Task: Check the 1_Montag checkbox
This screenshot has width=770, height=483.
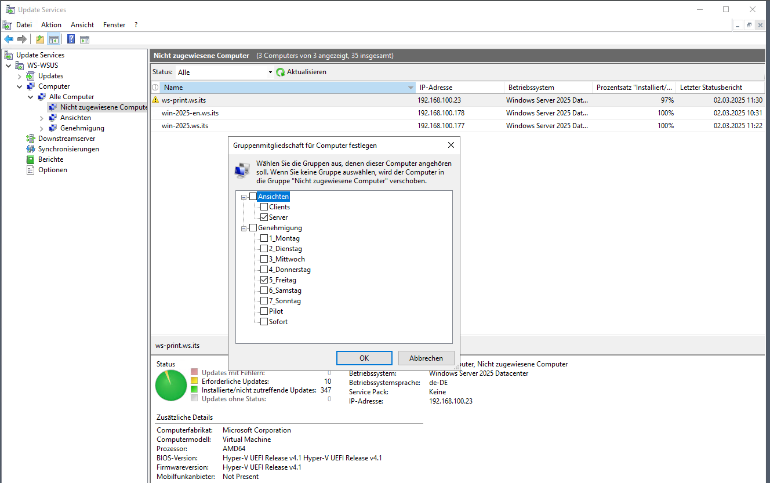Action: 264,238
